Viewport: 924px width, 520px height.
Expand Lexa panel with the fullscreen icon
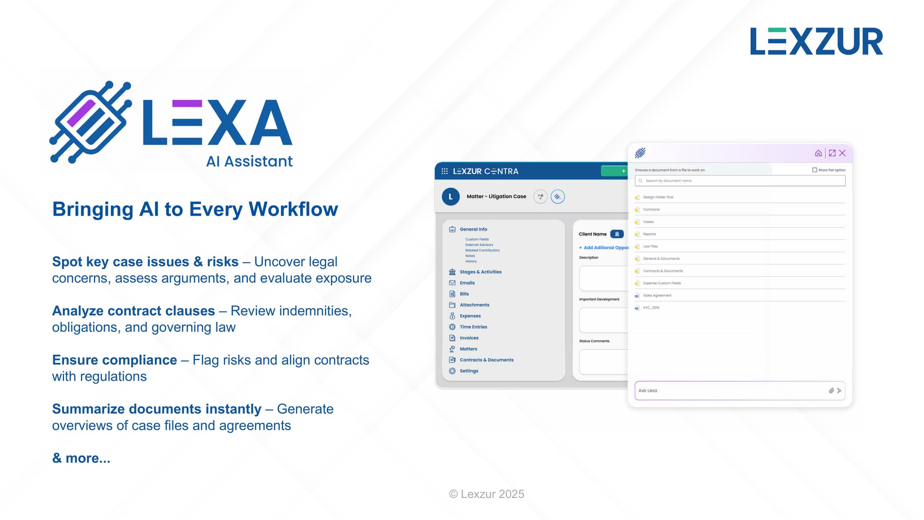[832, 153]
